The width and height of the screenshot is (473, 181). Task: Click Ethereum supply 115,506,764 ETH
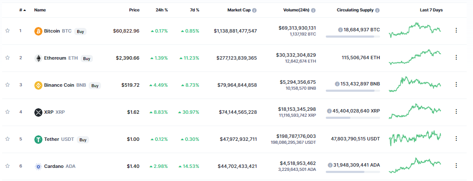361,57
